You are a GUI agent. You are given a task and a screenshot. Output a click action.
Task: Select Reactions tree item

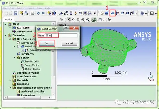[23, 84]
